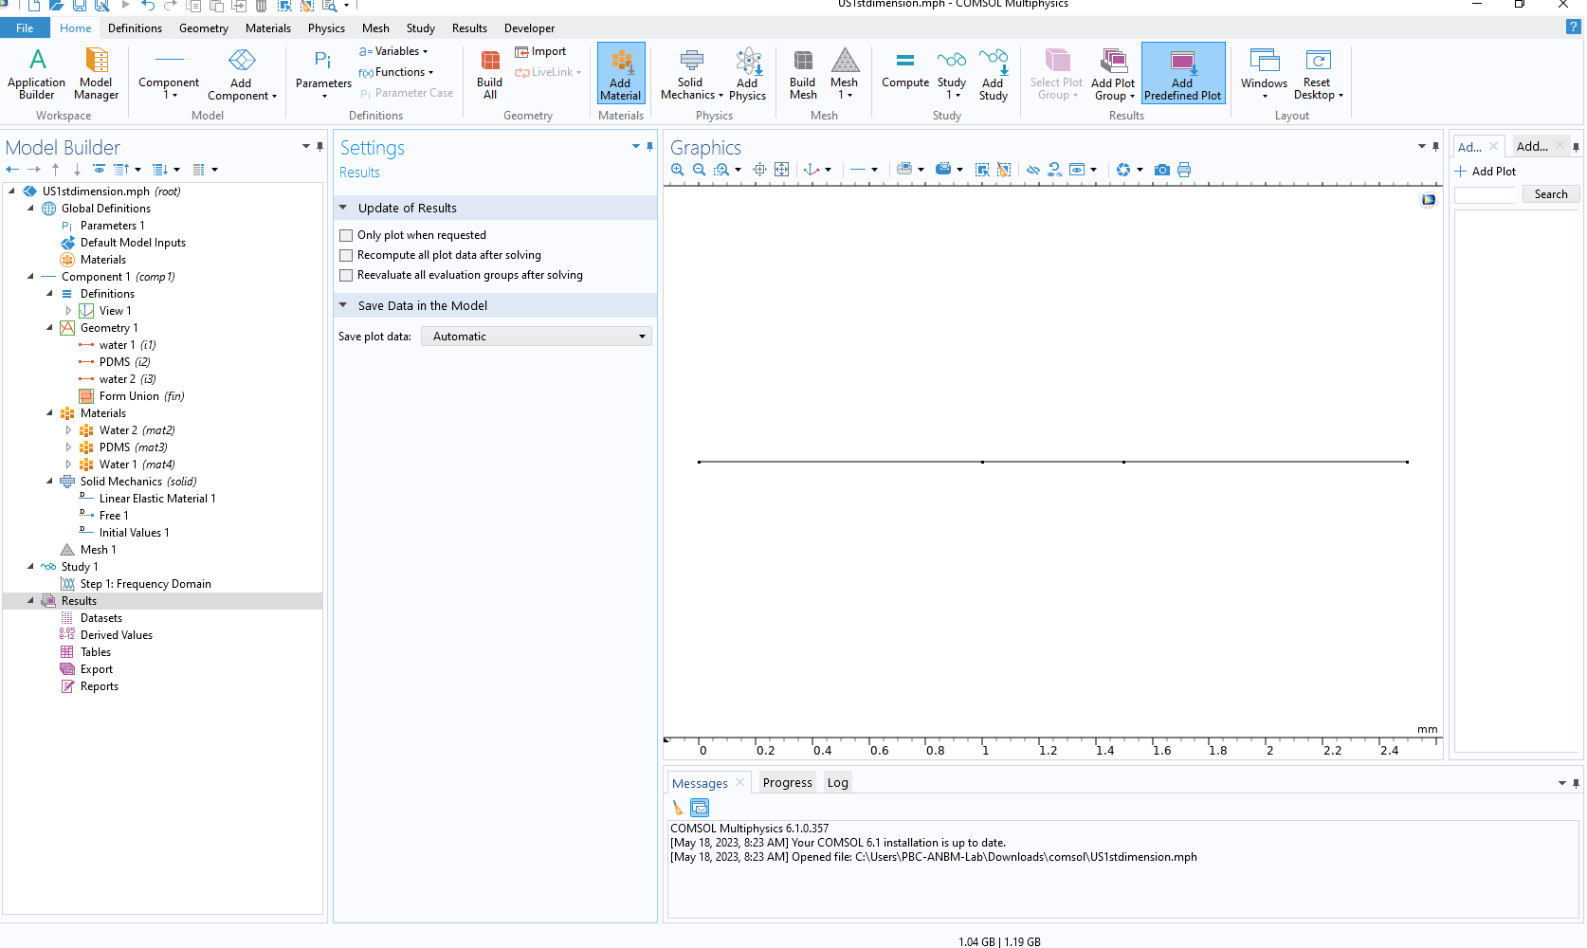Open the Save plot data dropdown
This screenshot has height=948, width=1587.
pyautogui.click(x=537, y=337)
